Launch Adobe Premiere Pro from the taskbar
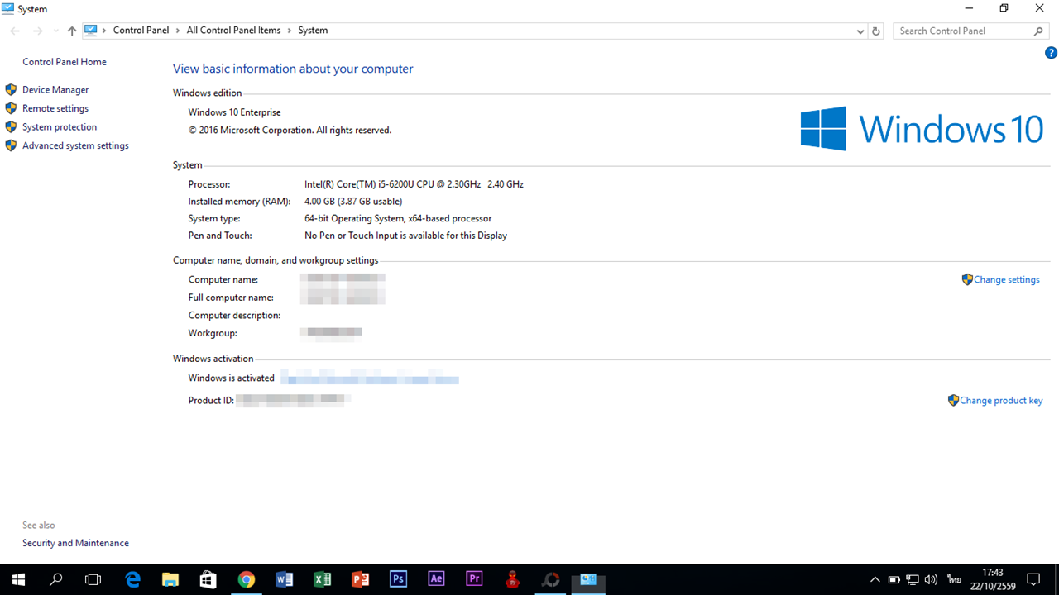The image size is (1059, 595). point(475,579)
